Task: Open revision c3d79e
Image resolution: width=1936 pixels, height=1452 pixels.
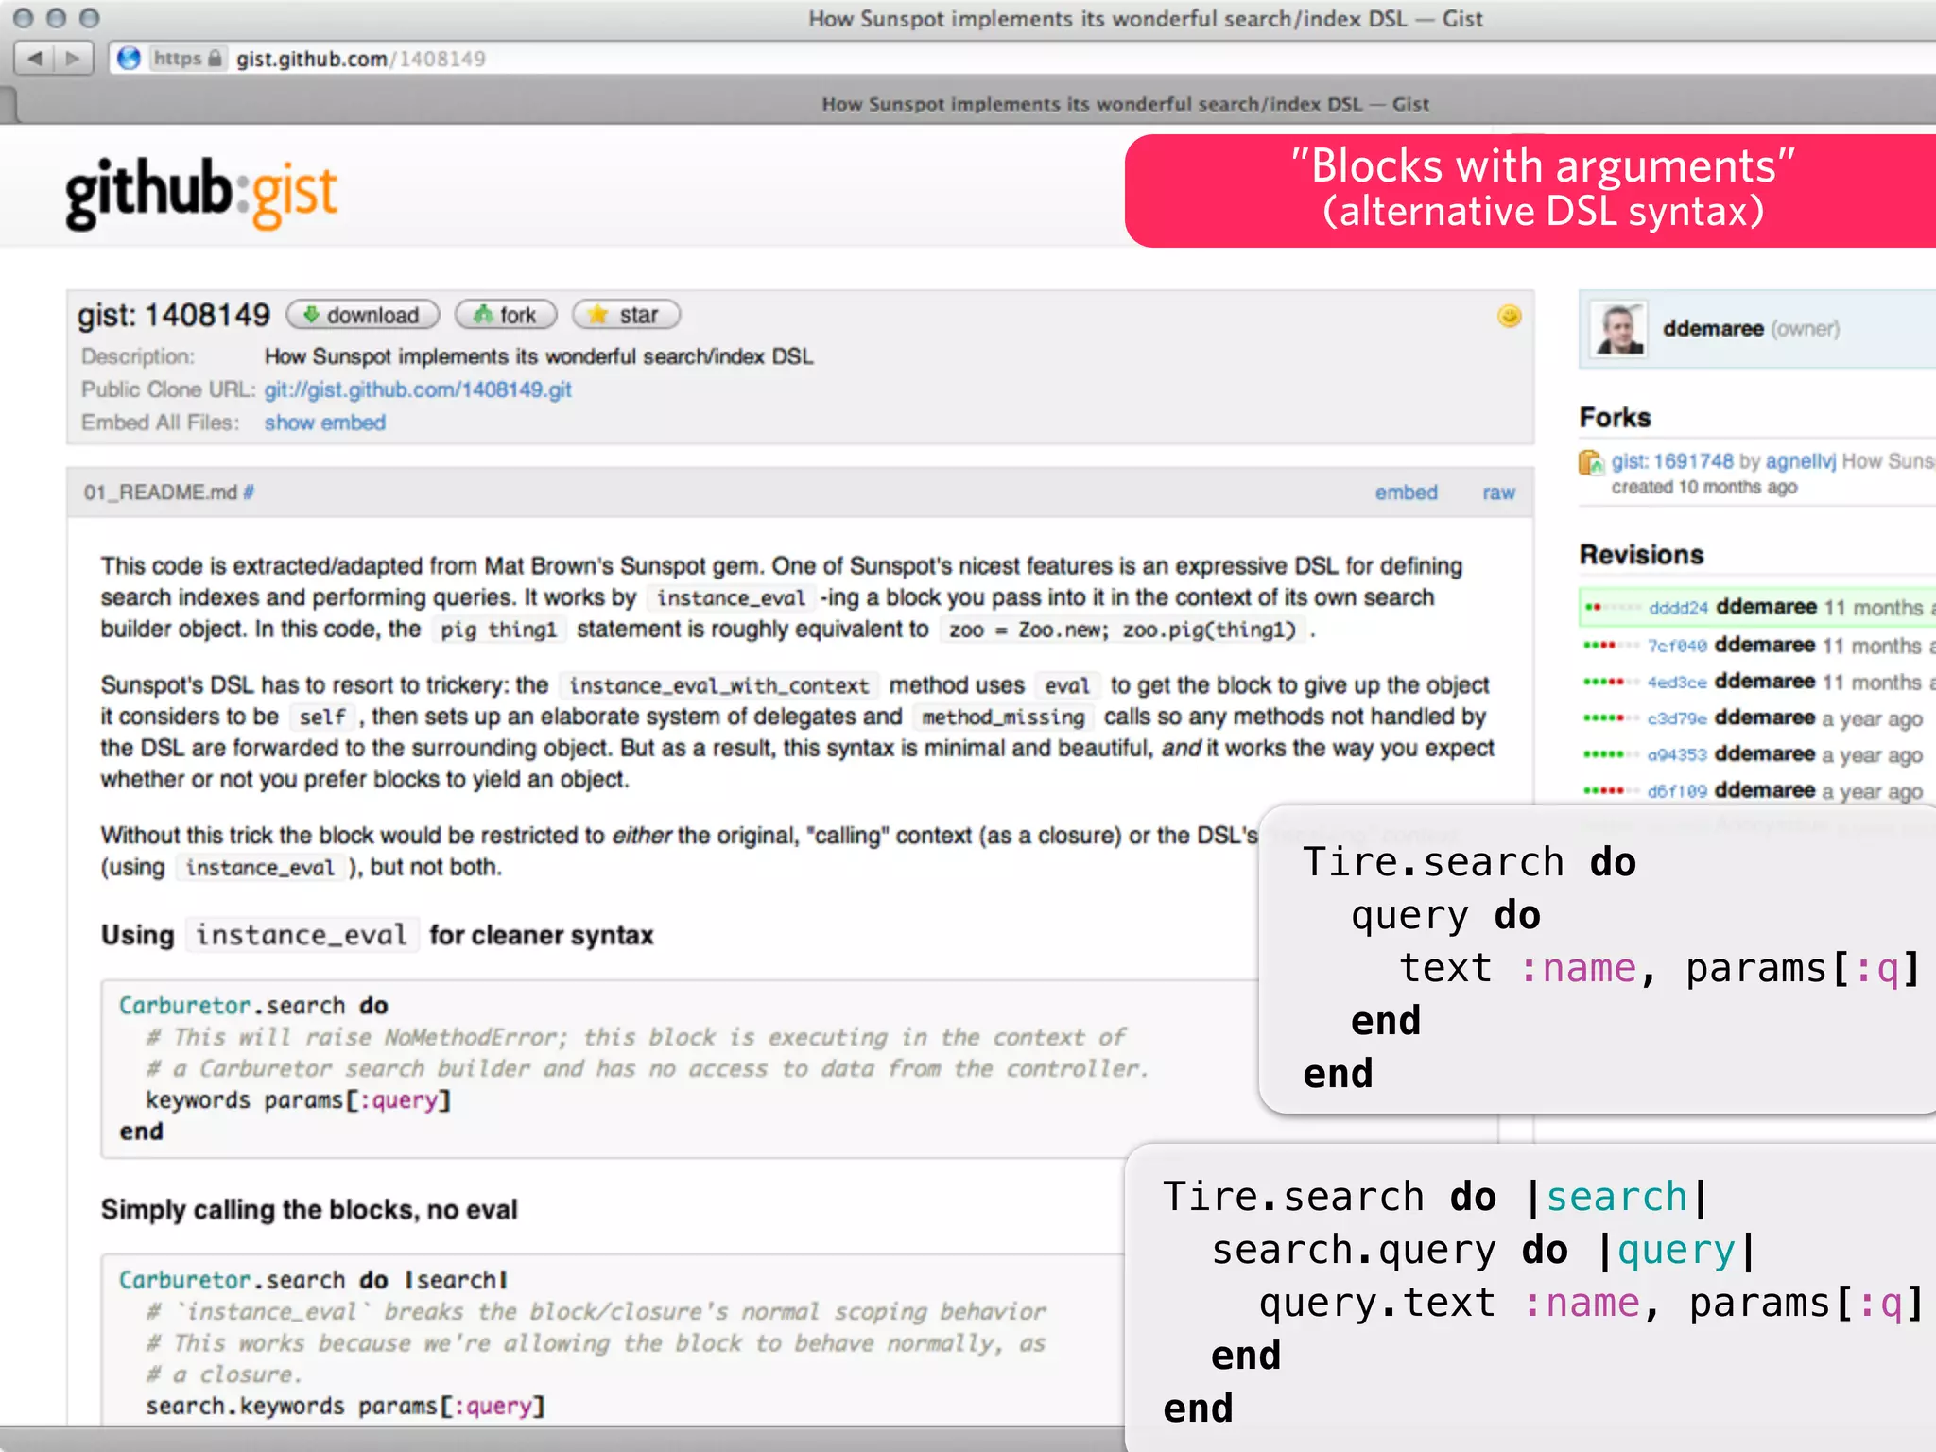Action: point(1677,718)
